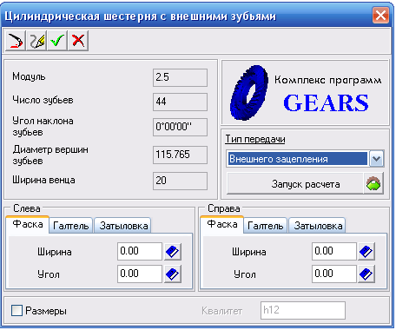The width and height of the screenshot is (396, 330).
Task: Enable the Размеры checkbox
Action: (16, 311)
